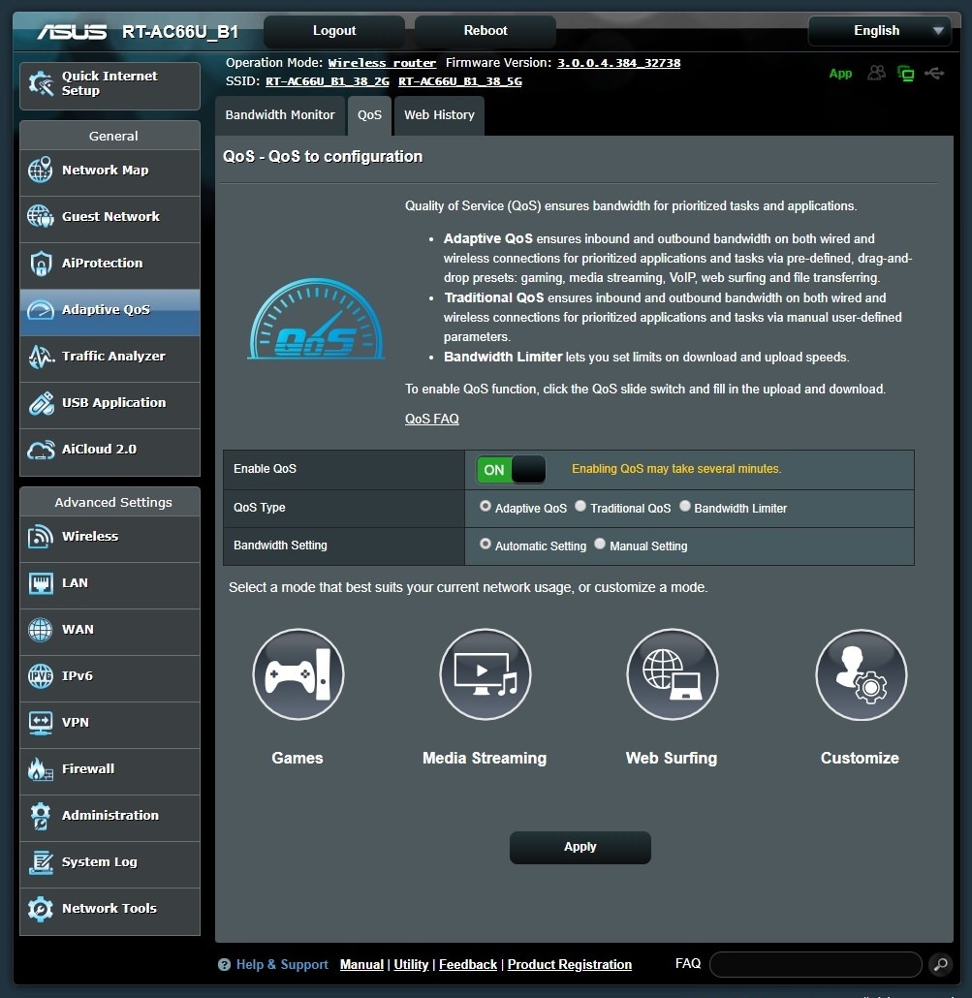Switch to Bandwidth Monitor tab
Image resolution: width=972 pixels, height=998 pixels.
[280, 115]
